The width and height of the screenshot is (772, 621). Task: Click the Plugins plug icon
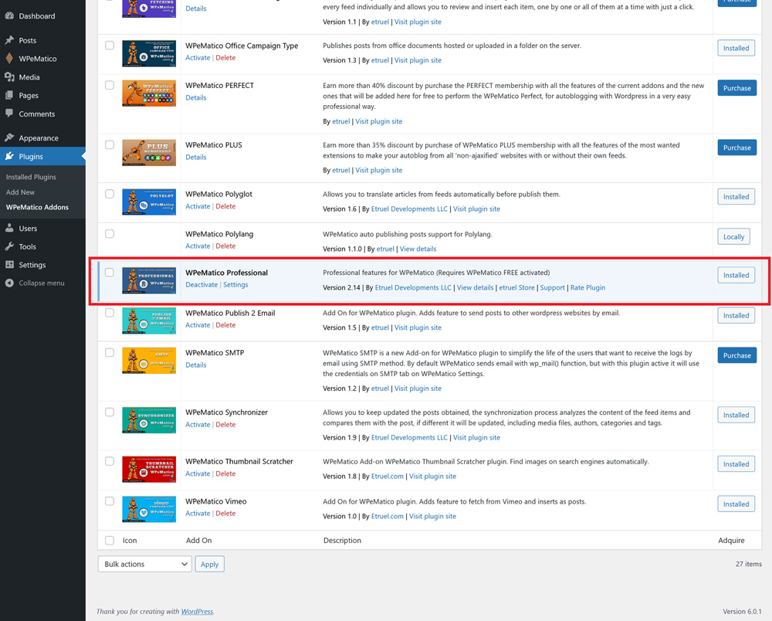[9, 156]
